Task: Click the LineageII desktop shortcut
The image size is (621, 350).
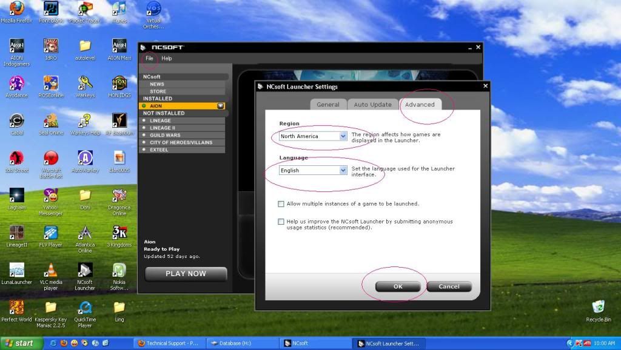Action: coord(16,233)
